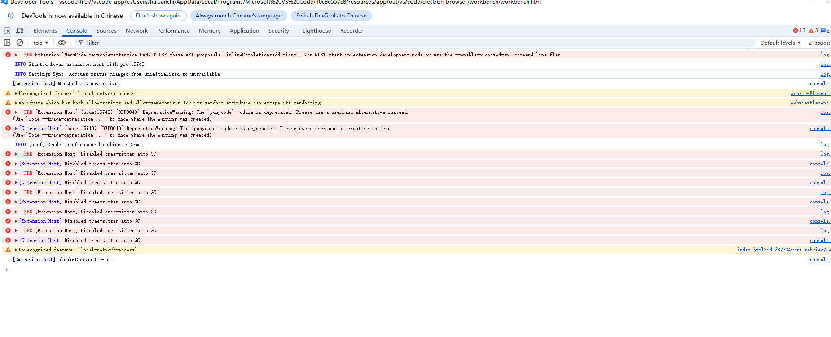Image resolution: width=831 pixels, height=337 pixels.
Task: Open the Network tab
Action: pos(137,30)
